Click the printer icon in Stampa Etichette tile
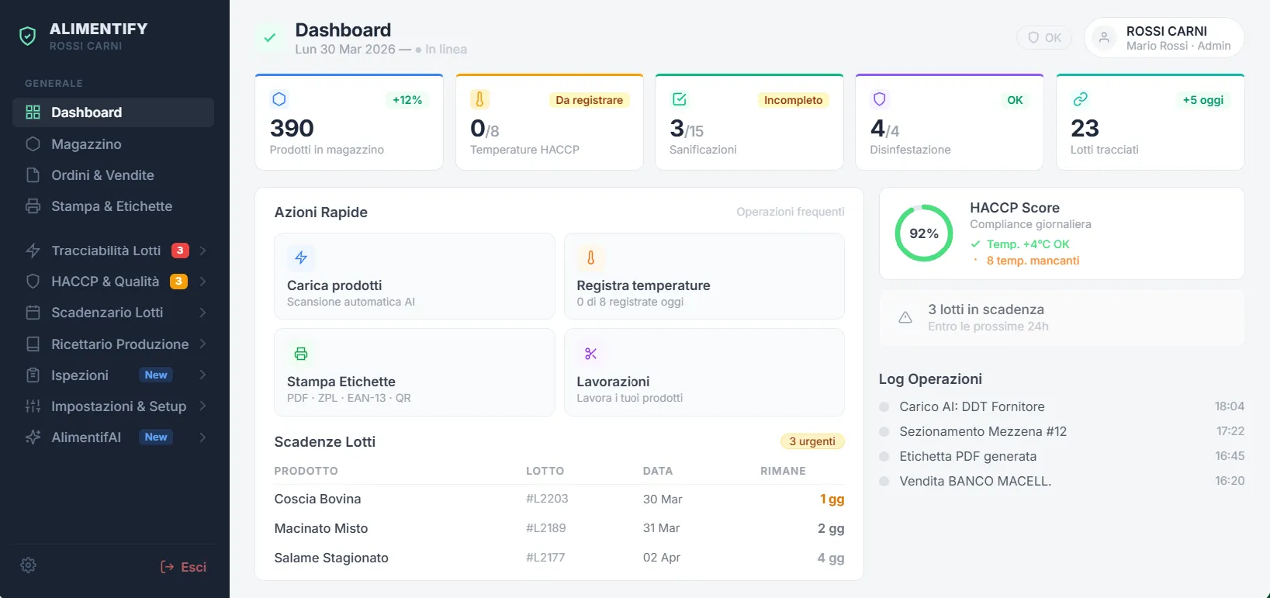Screen dimensions: 1270x598 tap(301, 354)
